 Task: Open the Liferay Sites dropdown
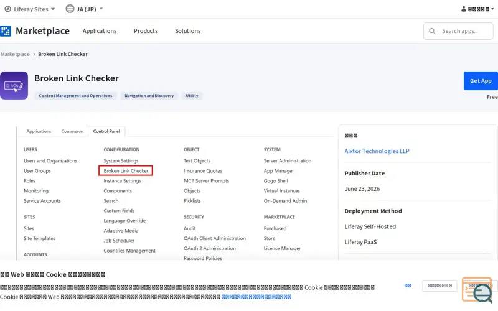coord(30,9)
